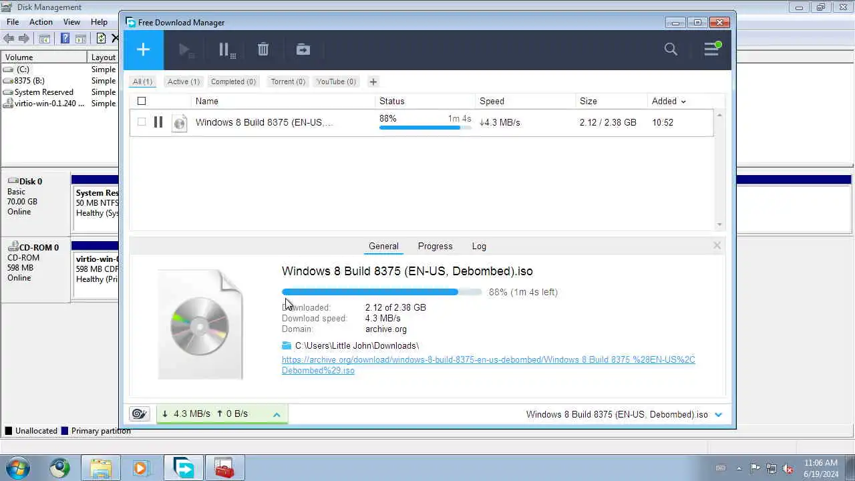The image size is (855, 481).
Task: Show hidden system tray icons arrow
Action: pos(739,468)
